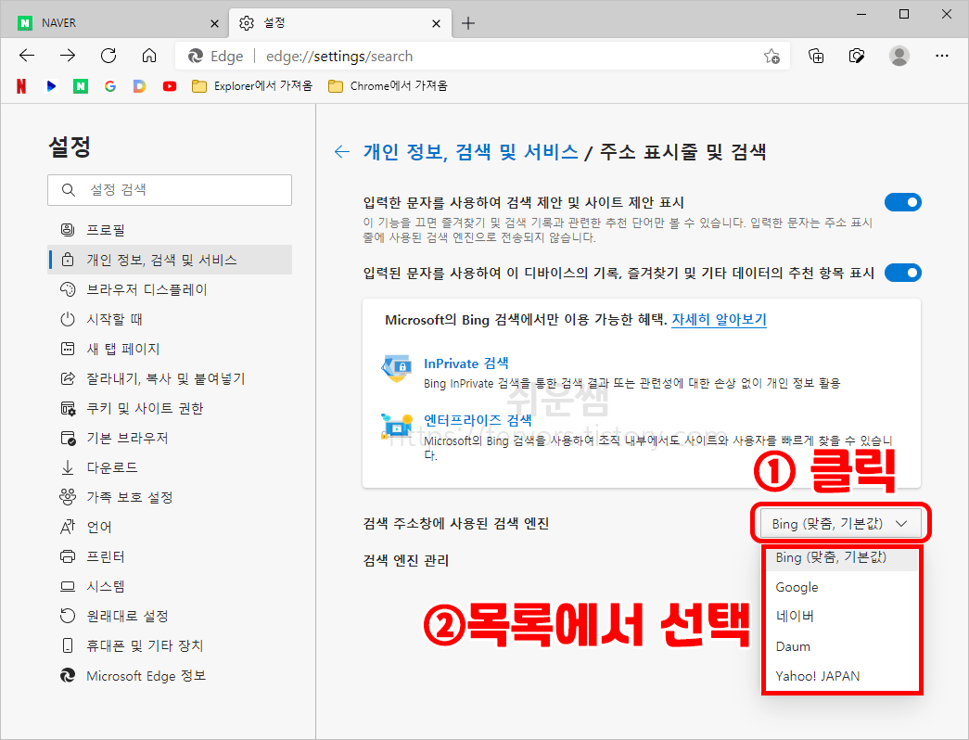Open the Daum bookmark icon
969x740 pixels.
pyautogui.click(x=140, y=86)
